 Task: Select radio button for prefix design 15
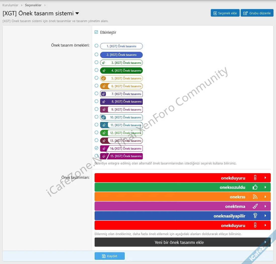[96, 156]
